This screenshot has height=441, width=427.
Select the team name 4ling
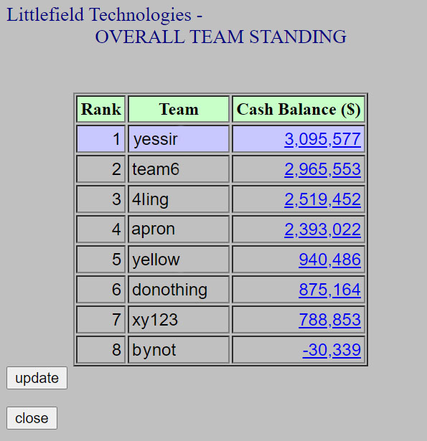pos(150,199)
